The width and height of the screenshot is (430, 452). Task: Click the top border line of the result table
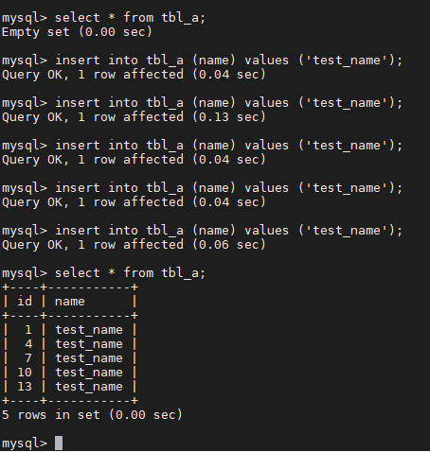(70, 287)
